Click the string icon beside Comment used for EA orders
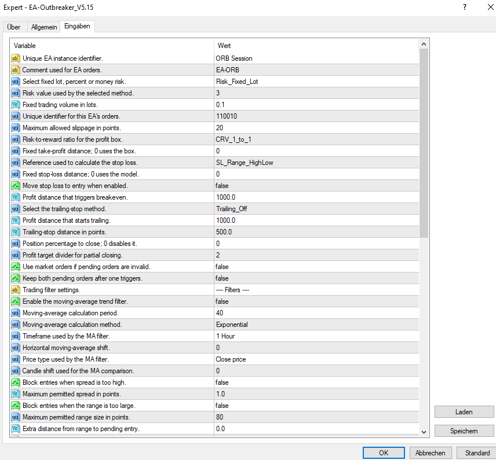This screenshot has height=460, width=496. click(x=16, y=70)
